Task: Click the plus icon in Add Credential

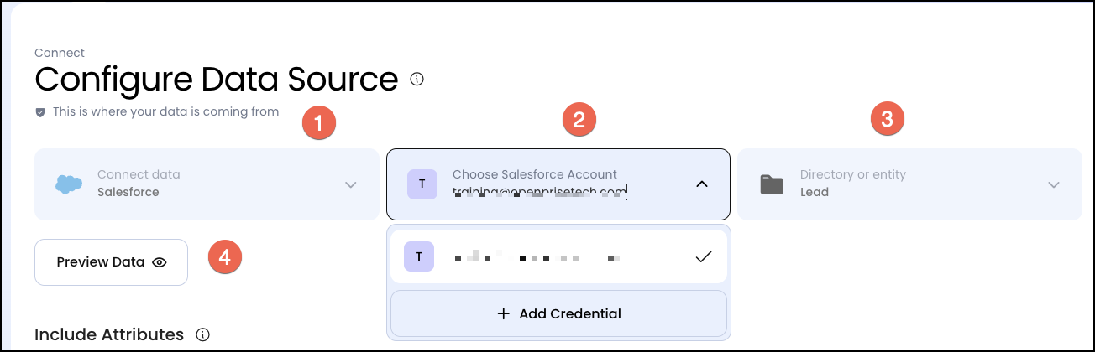Action: point(504,314)
